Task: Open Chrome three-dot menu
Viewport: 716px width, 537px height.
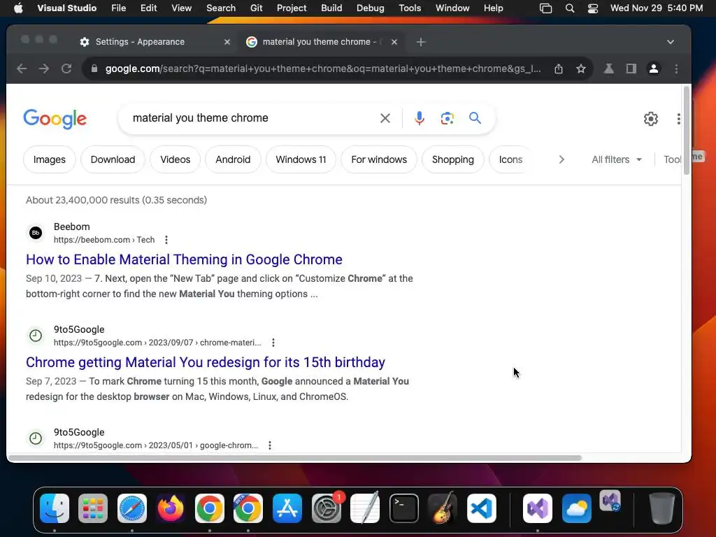Action: coord(676,69)
